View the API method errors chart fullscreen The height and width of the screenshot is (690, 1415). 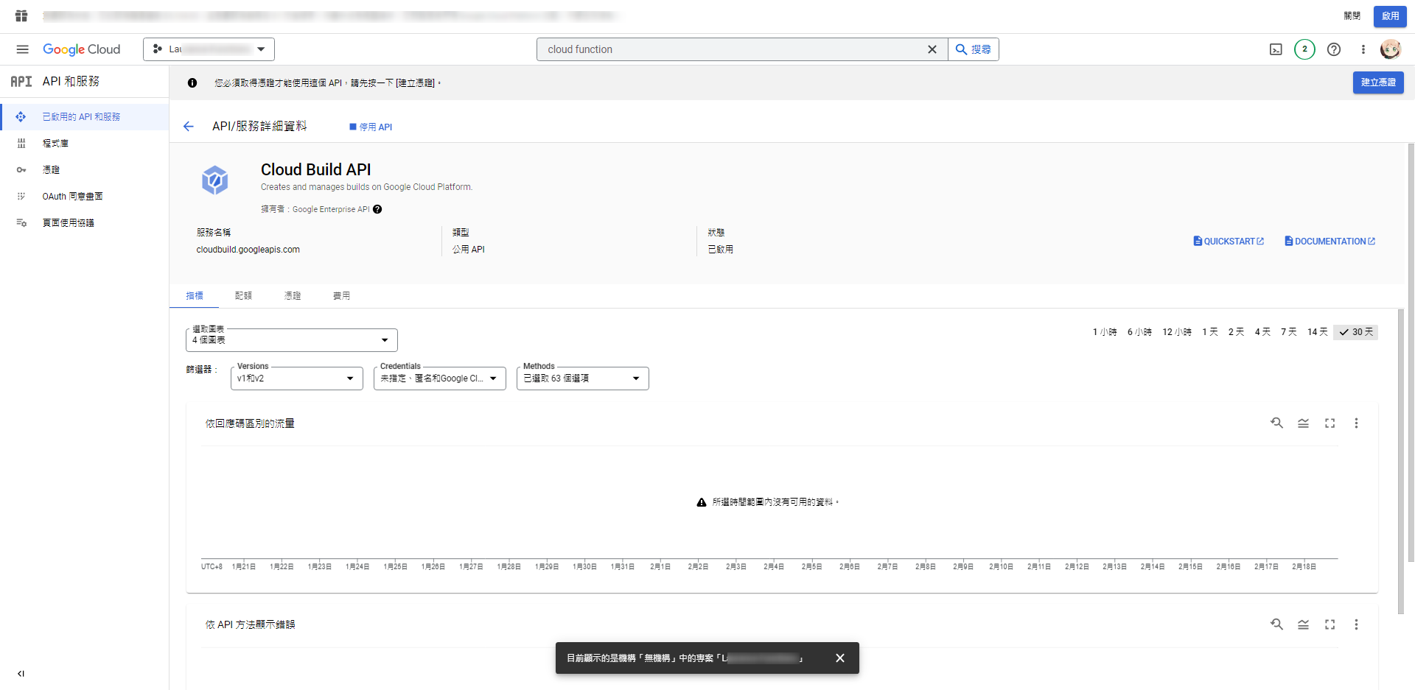[x=1330, y=624]
